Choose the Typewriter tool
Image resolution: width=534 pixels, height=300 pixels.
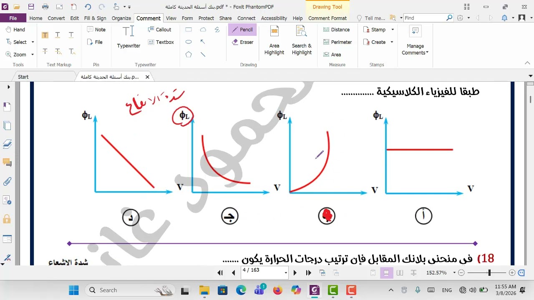point(128,37)
